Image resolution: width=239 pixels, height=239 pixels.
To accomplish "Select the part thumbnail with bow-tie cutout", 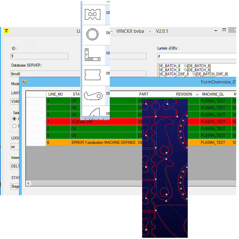I will [x=92, y=14].
